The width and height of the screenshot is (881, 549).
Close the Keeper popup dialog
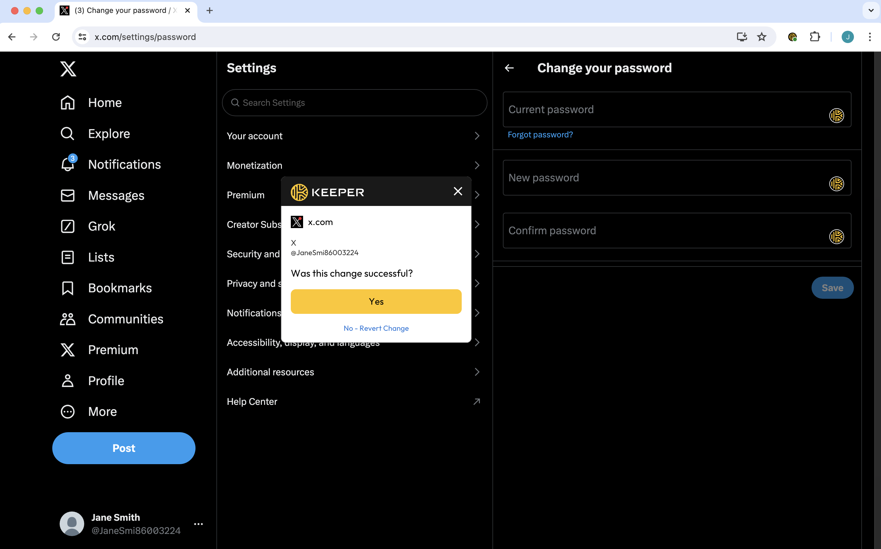457,192
